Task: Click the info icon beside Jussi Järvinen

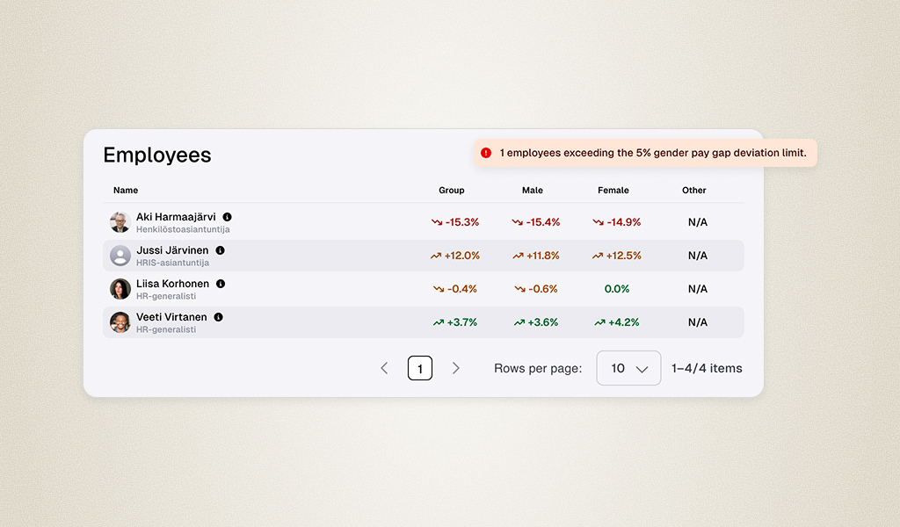Action: pyautogui.click(x=220, y=250)
